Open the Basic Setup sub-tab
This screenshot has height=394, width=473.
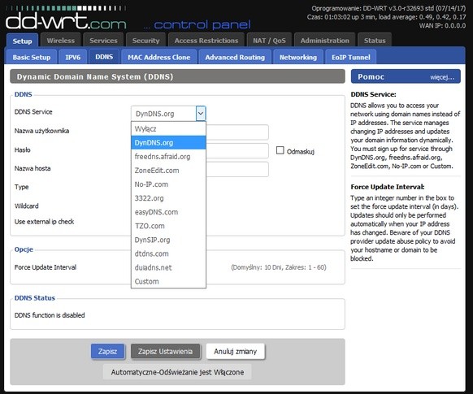pos(32,57)
